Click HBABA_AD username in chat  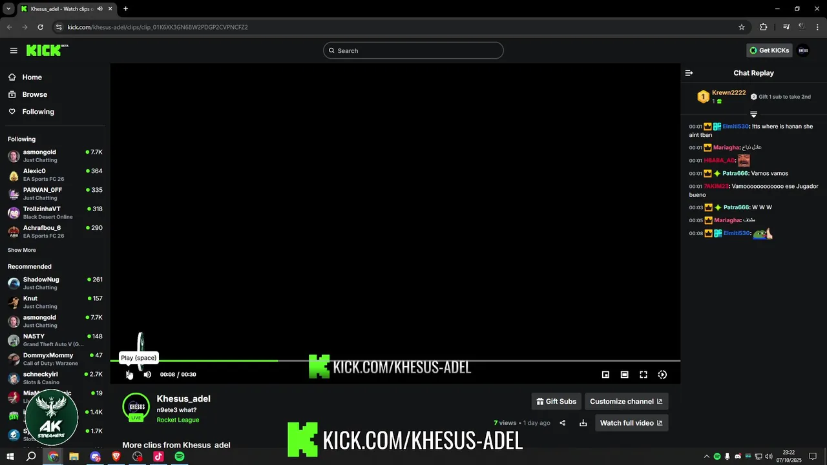click(719, 160)
